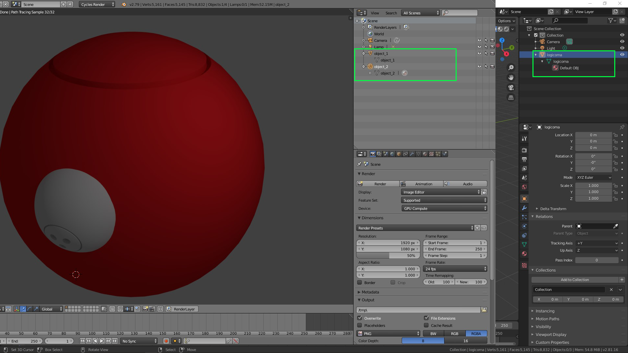Click the new collection icon in 2.8 outliner
The image size is (628, 353).
coord(622,21)
